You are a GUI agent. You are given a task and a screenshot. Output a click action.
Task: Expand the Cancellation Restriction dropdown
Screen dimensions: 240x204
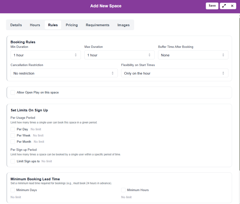[64, 73]
